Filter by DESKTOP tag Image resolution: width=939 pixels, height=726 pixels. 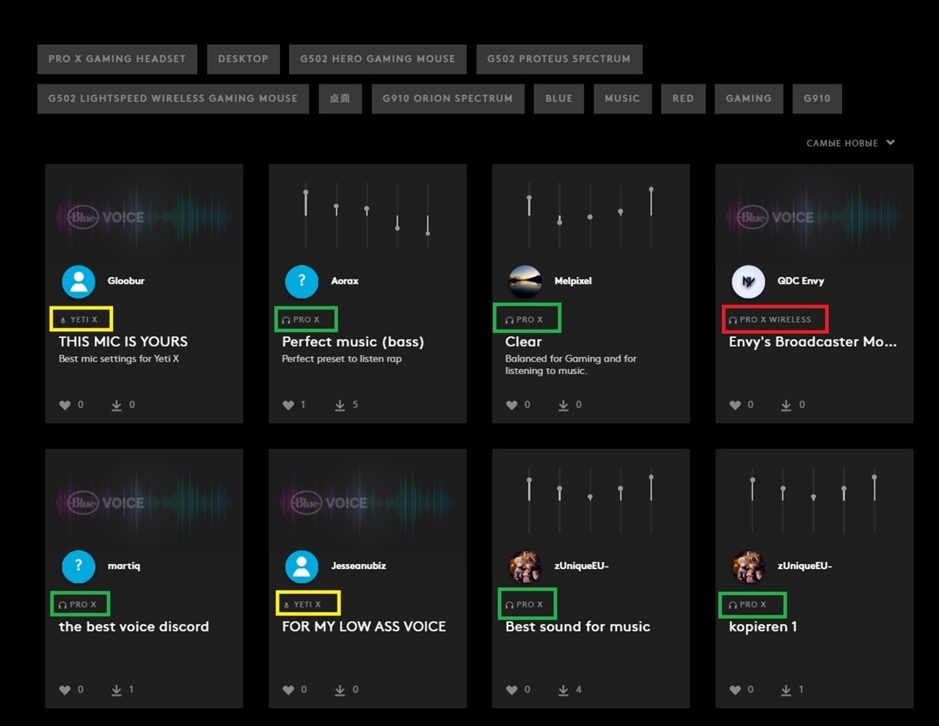point(243,59)
